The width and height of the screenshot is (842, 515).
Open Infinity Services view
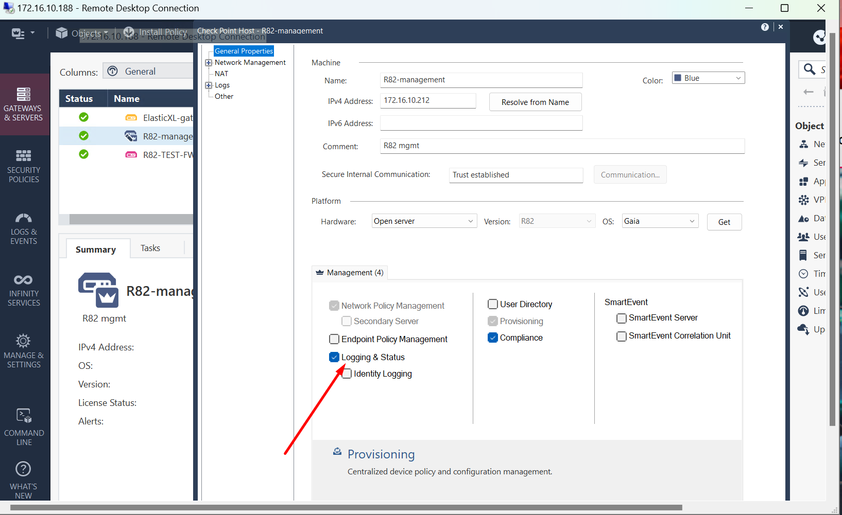click(x=24, y=290)
